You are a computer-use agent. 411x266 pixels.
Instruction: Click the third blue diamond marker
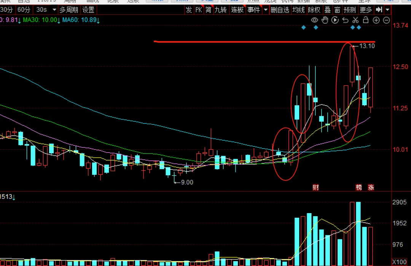tap(352, 27)
